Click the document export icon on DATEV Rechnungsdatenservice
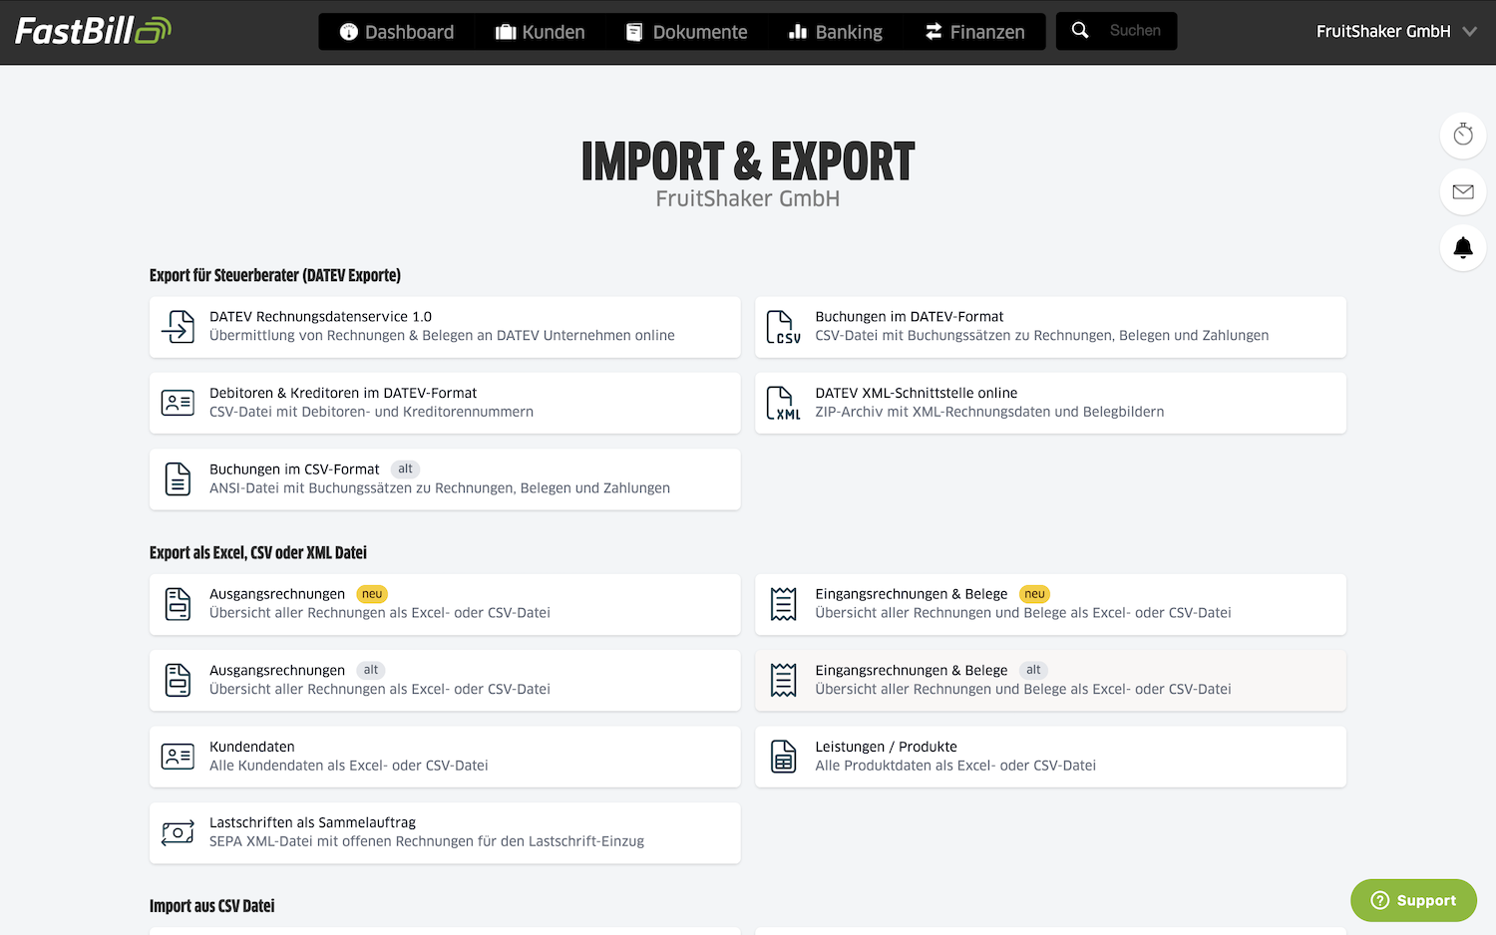Viewport: 1496px width, 935px height. pos(178,327)
